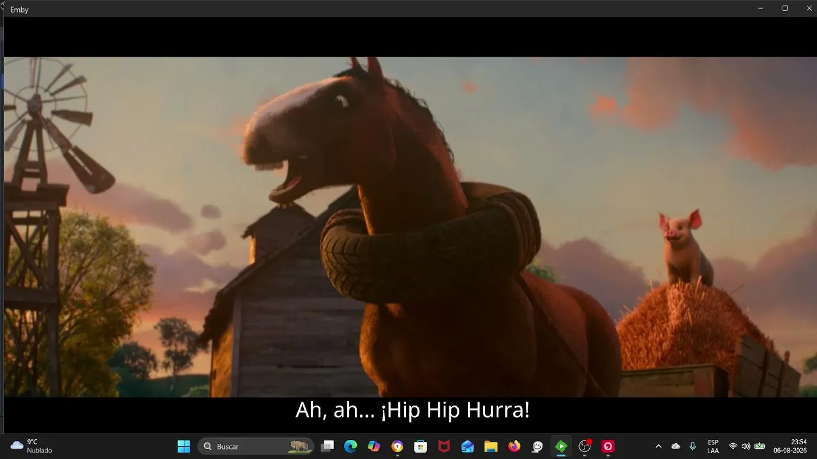Open Outlook from the taskbar
Viewport: 817px width, 459px height.
[x=468, y=446]
